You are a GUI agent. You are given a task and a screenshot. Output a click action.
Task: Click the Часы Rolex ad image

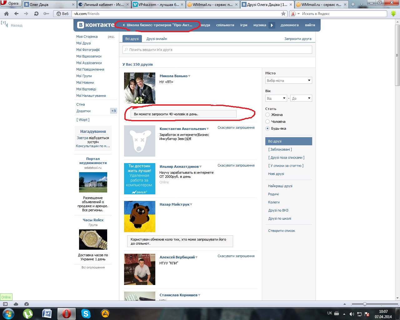pyautogui.click(x=93, y=240)
